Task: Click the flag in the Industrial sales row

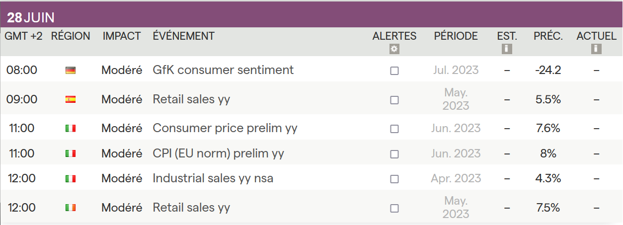Action: (71, 178)
